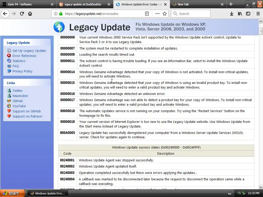Click Windows Update Erro... taskbar button

click(48, 193)
